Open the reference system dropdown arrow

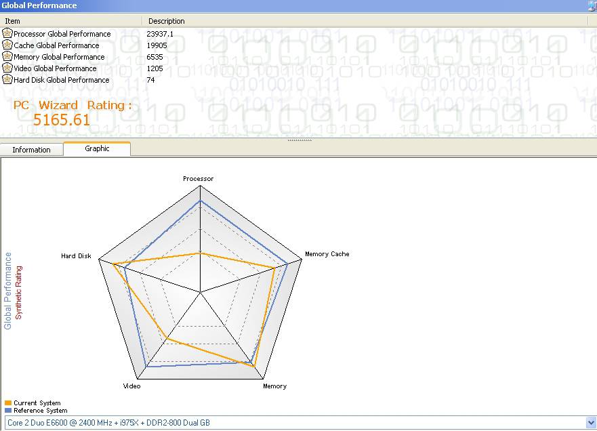(590, 423)
